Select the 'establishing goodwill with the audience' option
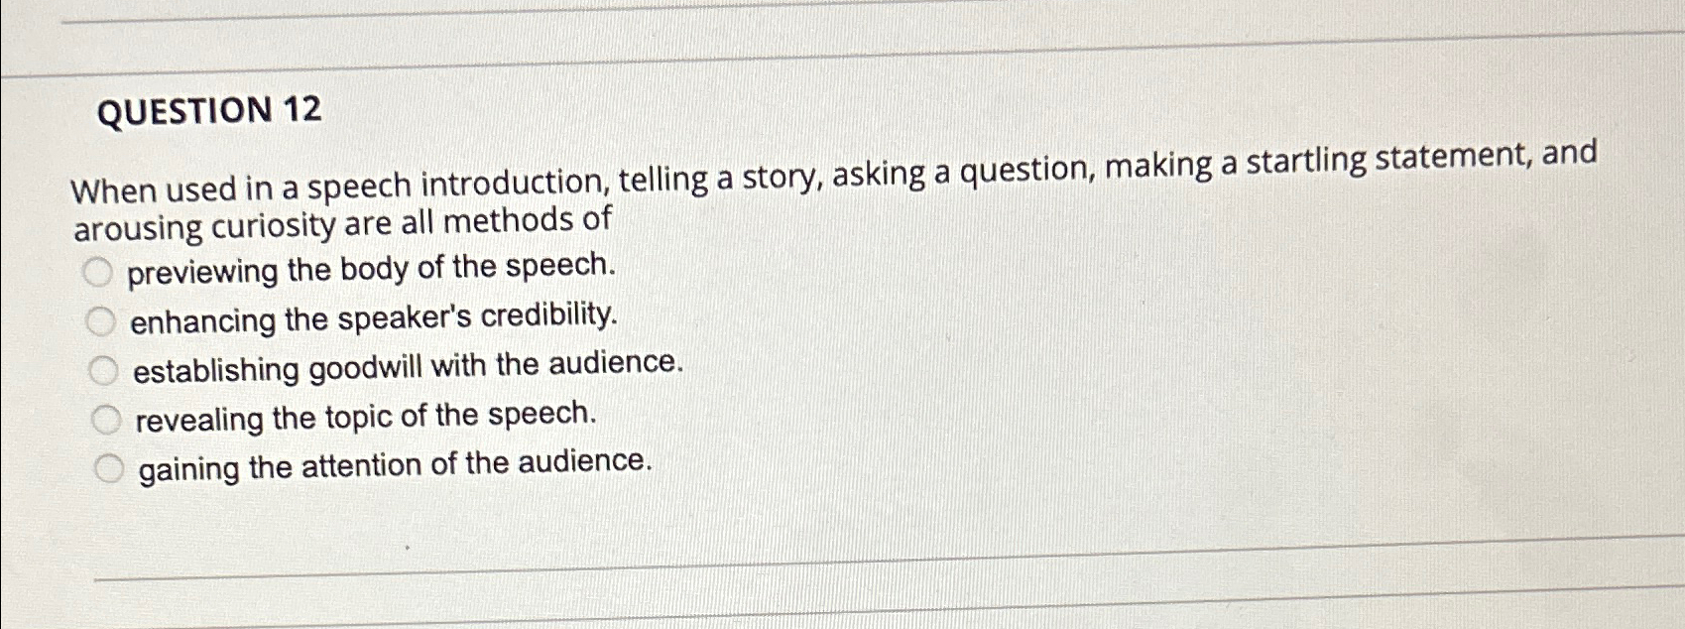The height and width of the screenshot is (629, 1685). pos(105,368)
